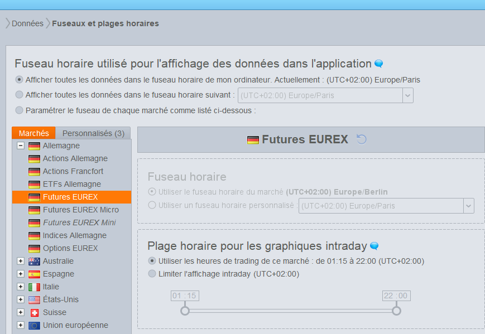This screenshot has height=334, width=485.
Task: Expand the Suisse tree node
Action: (21, 312)
